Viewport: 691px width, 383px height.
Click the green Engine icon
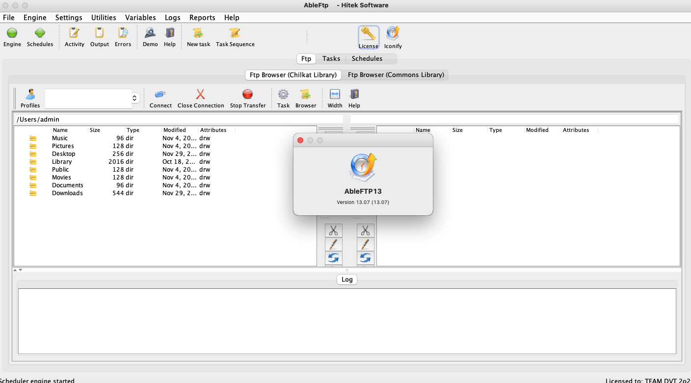pyautogui.click(x=12, y=33)
